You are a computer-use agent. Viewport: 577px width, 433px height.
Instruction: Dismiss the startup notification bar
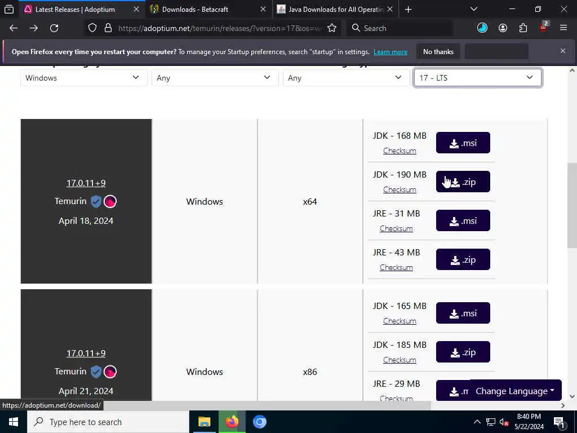(563, 51)
